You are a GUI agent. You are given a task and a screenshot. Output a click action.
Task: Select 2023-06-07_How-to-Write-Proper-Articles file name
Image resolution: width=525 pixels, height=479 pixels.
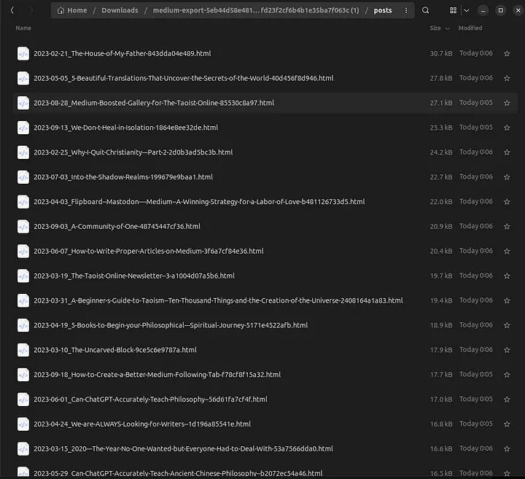(148, 252)
